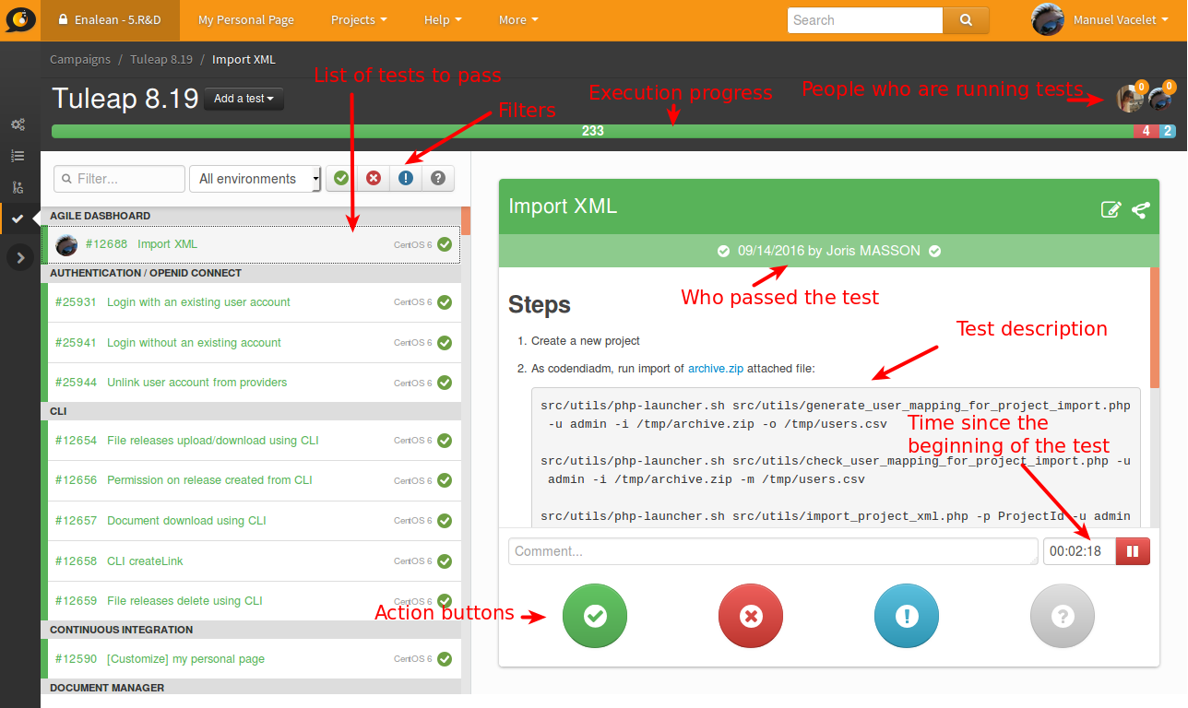Mark test as not run with grey button
The width and height of the screenshot is (1188, 708).
pos(1063,616)
